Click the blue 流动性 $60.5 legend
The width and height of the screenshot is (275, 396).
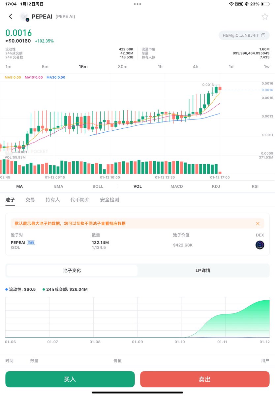pos(20,289)
